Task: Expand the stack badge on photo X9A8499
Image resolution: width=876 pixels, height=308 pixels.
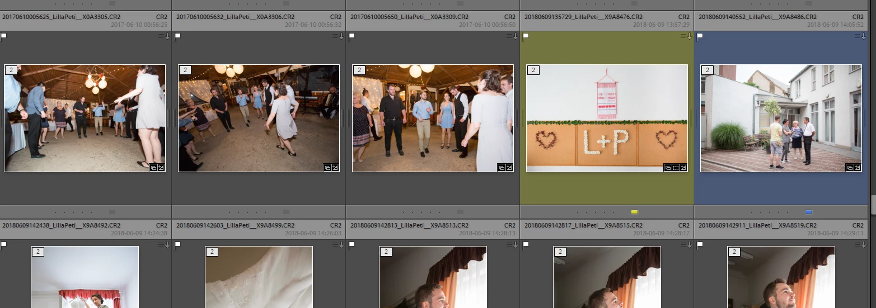Action: tap(212, 252)
